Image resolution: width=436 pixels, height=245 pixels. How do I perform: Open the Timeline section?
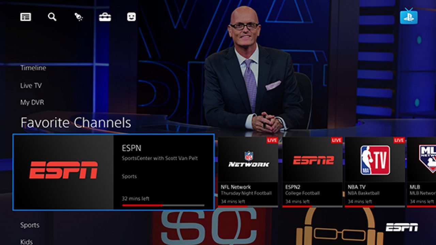33,68
